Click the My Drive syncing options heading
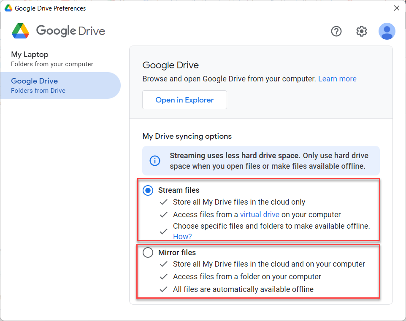The image size is (406, 321). click(187, 136)
